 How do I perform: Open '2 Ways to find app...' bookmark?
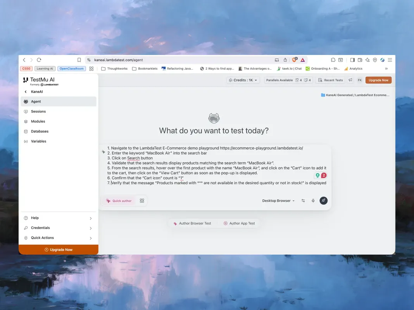217,69
